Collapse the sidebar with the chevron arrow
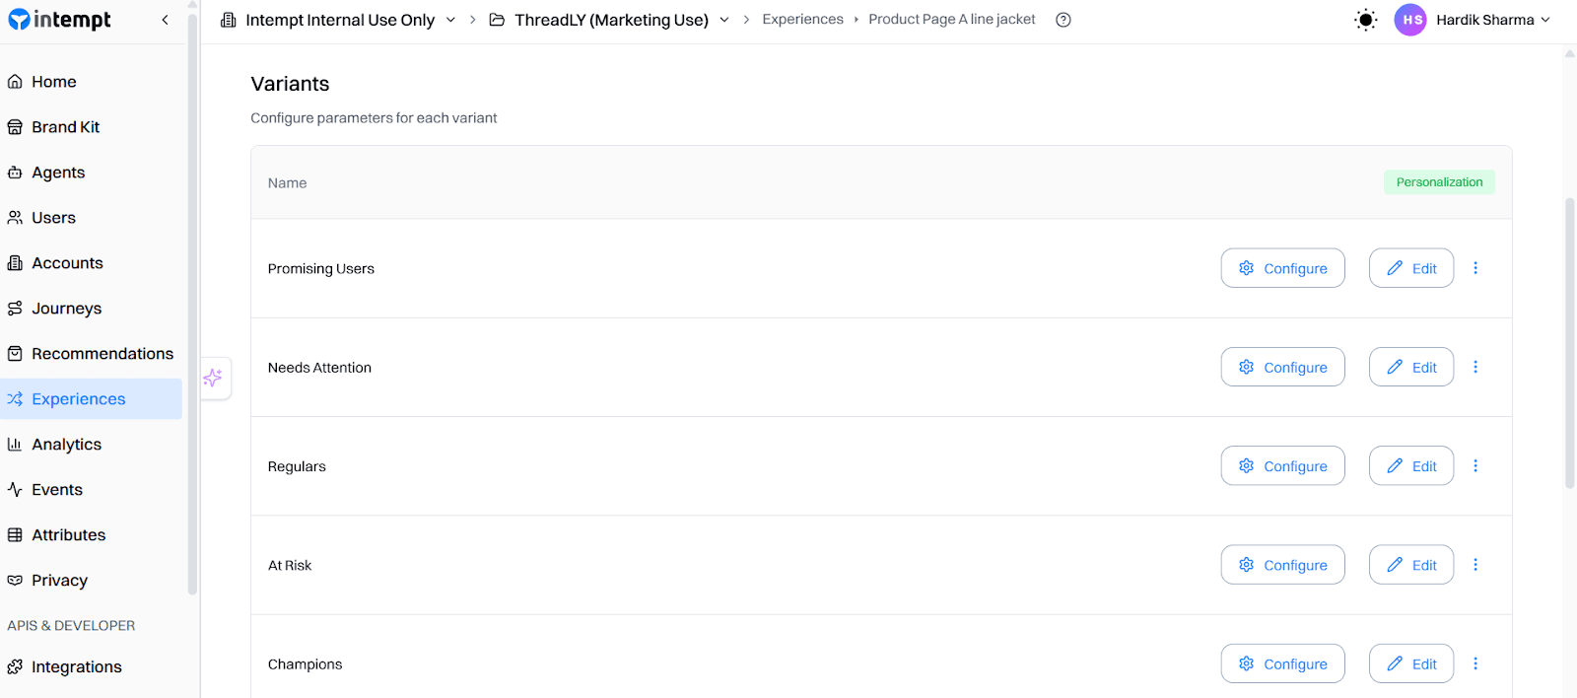 (x=165, y=20)
